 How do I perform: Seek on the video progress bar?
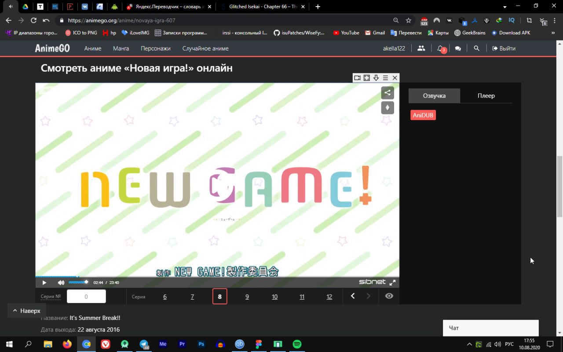217,277
